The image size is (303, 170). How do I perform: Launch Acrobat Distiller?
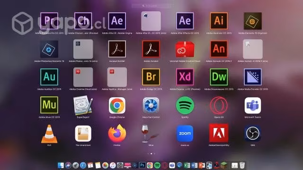point(117,49)
